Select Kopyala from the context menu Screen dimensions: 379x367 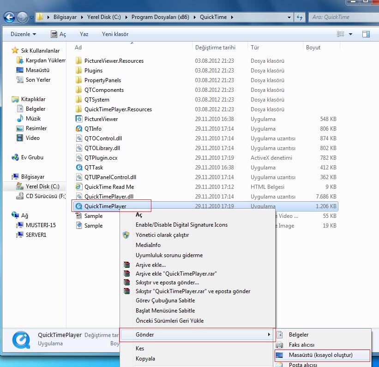[x=145, y=359]
